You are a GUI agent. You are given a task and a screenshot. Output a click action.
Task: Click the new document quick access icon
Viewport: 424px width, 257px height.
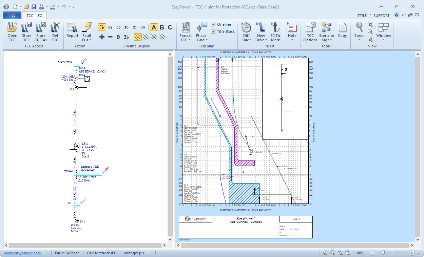coord(15,6)
